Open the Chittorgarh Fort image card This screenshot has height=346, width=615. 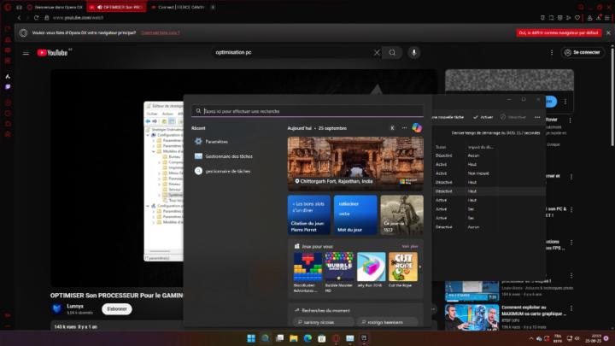pos(354,162)
